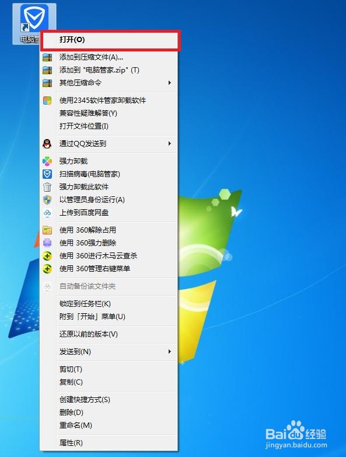Select 添加到压缩文件(A)... menu entry

(x=109, y=57)
